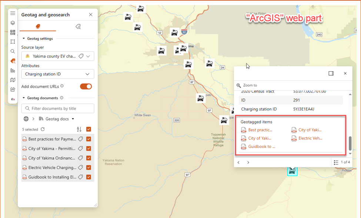Image resolution: width=361 pixels, height=218 pixels.
Task: Open the basemap gallery grid icon
Action: tap(13, 32)
